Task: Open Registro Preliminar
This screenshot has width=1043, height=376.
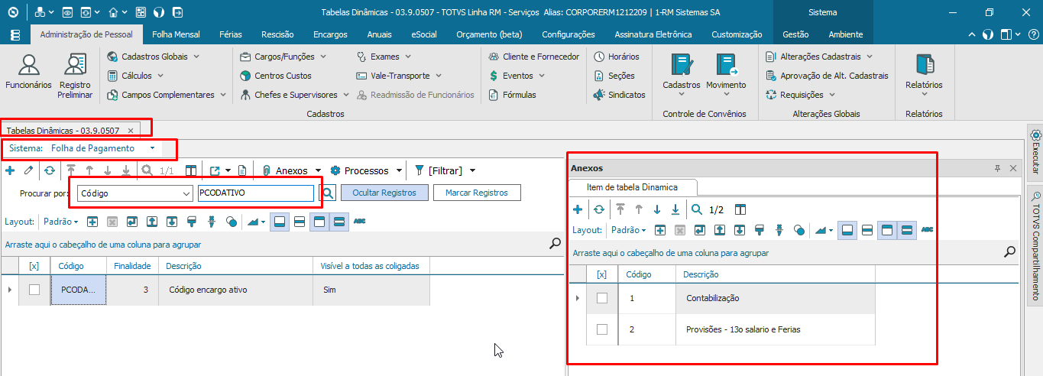Action: (x=75, y=75)
